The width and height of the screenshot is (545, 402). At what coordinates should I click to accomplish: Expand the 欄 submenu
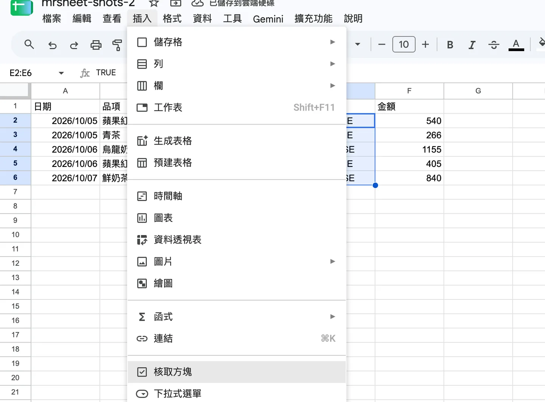(333, 86)
